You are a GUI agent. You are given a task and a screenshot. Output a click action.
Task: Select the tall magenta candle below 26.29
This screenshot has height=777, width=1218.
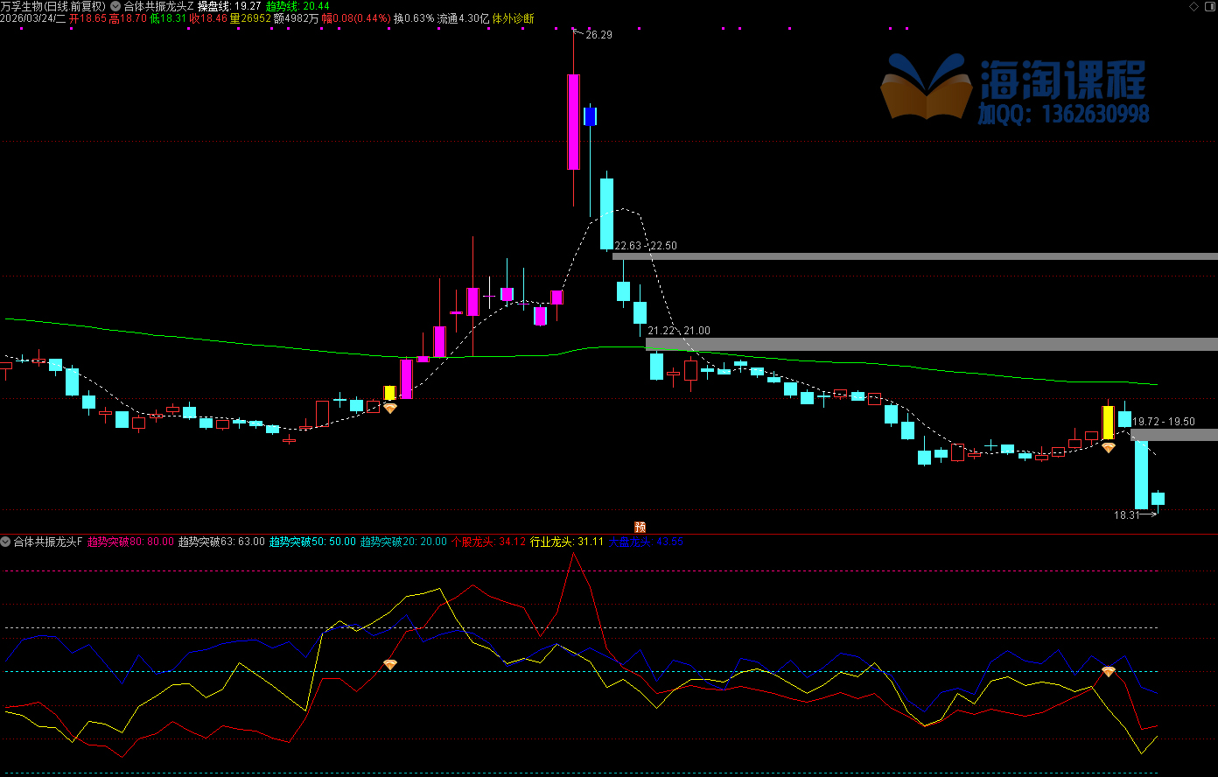(x=573, y=122)
